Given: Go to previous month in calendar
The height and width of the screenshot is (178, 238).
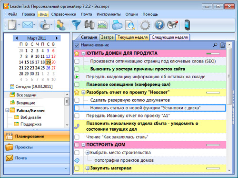Looking at the screenshot, I should [17, 38].
